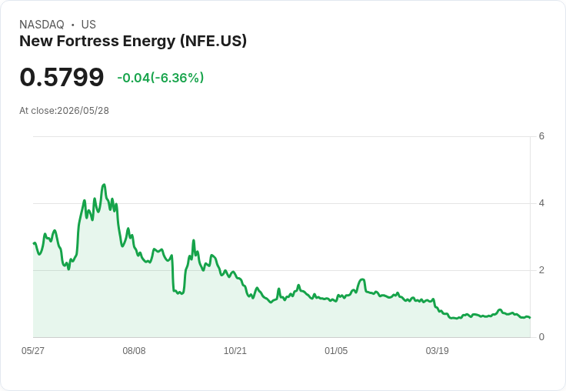Click the 0 y-axis price label
This screenshot has height=391, width=566.
[x=541, y=337]
